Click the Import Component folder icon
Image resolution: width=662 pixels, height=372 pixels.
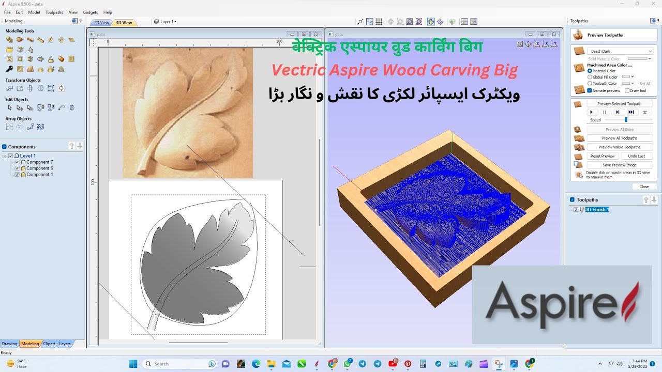(9, 50)
